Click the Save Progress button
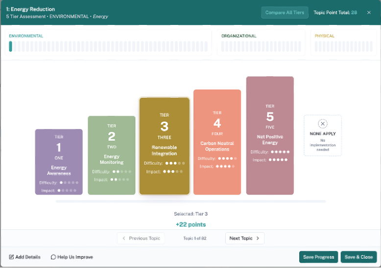The height and width of the screenshot is (268, 381). click(318, 257)
